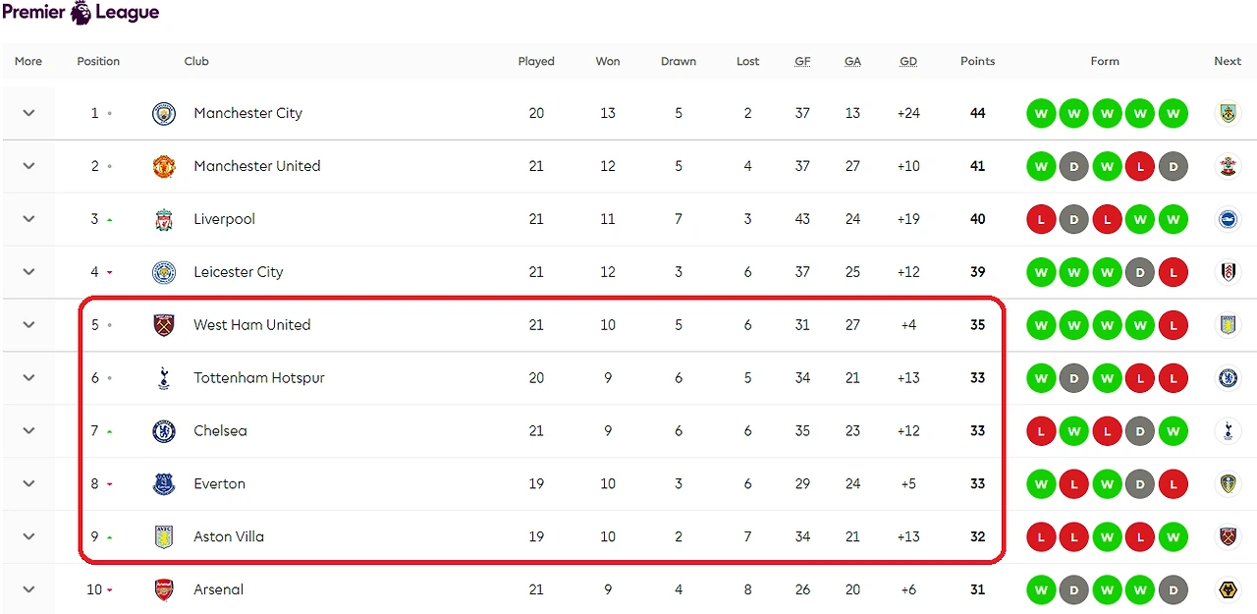
Task: Click Manchester United's red L form badge
Action: (1140, 166)
